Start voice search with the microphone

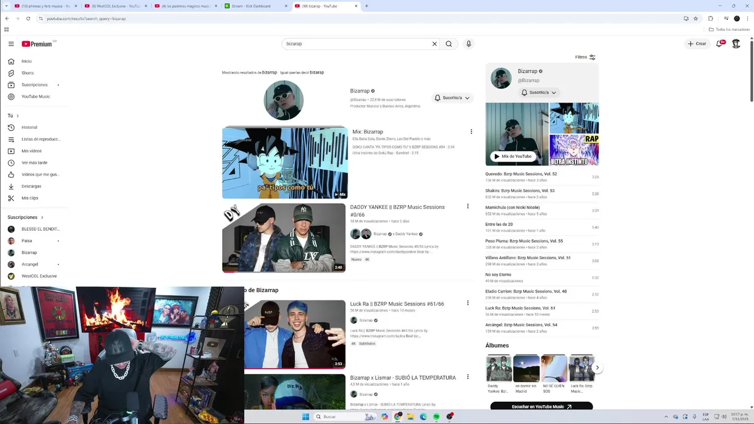(469, 44)
